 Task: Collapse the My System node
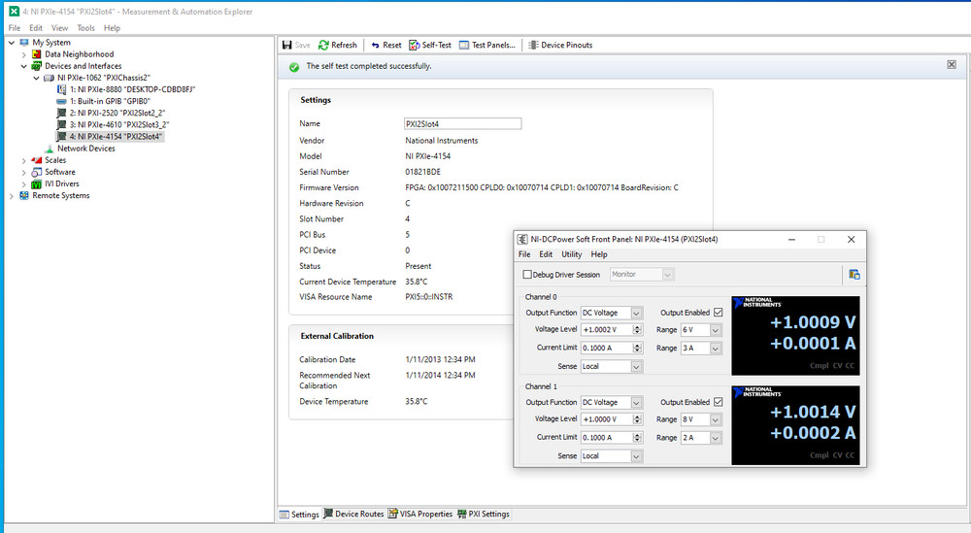(x=11, y=43)
